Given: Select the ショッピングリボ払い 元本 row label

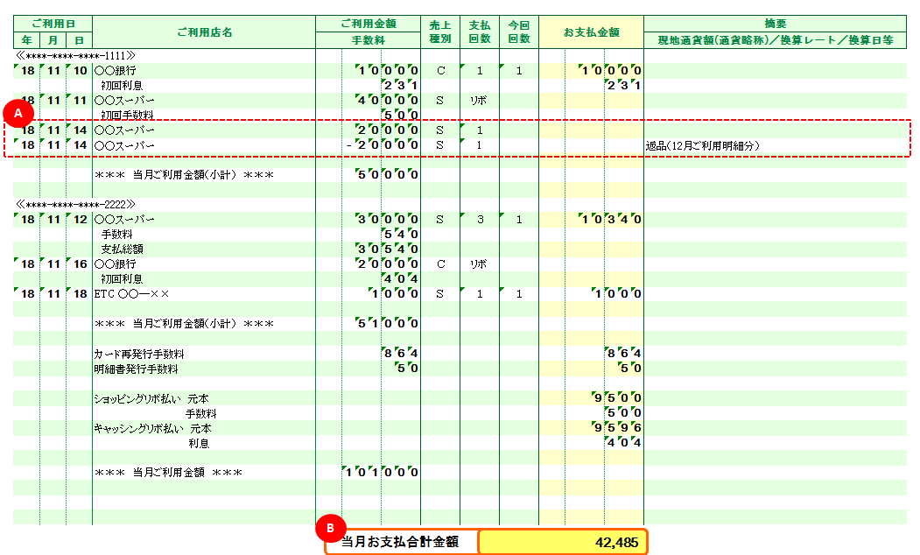Looking at the screenshot, I should pos(151,398).
